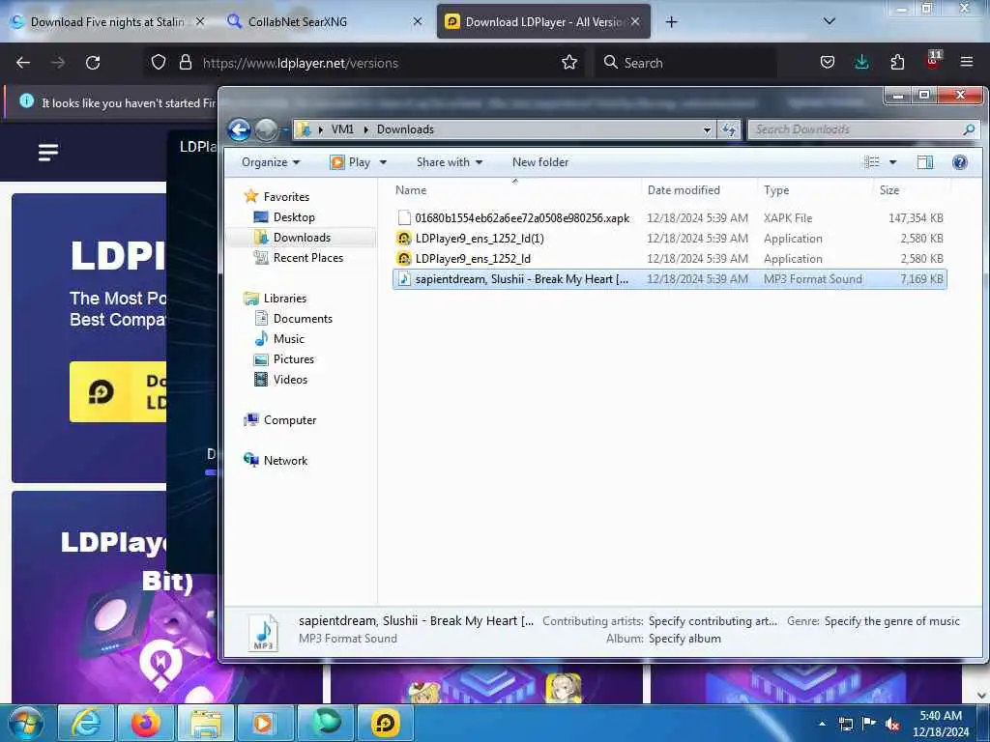The width and height of the screenshot is (990, 742).
Task: Click the LDPlayer yellow taskbar icon
Action: coord(385,723)
